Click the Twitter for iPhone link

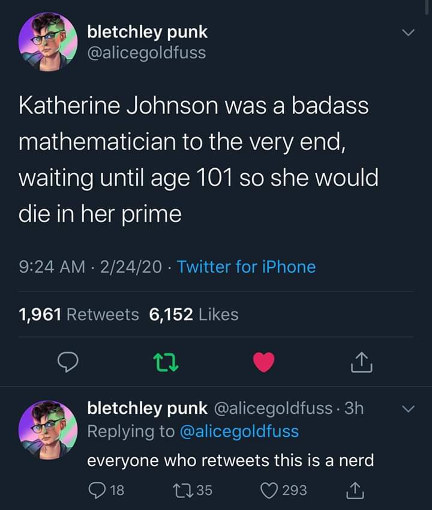pos(246,266)
